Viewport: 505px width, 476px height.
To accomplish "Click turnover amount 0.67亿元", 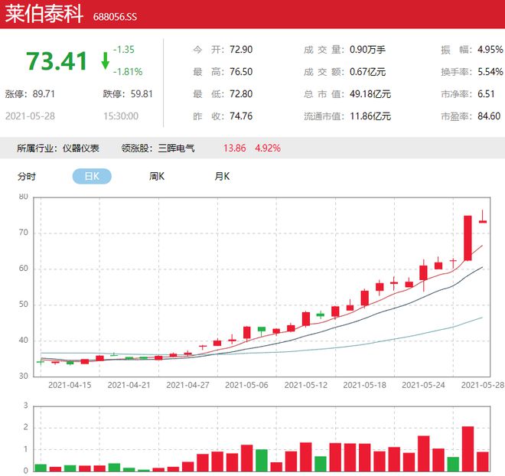I will pos(367,71).
